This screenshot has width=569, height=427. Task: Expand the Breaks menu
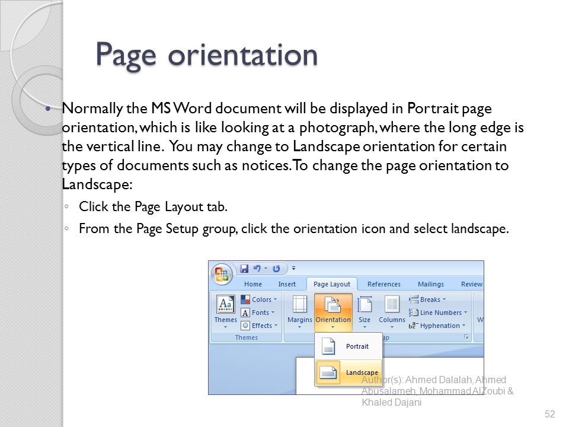[x=427, y=299]
